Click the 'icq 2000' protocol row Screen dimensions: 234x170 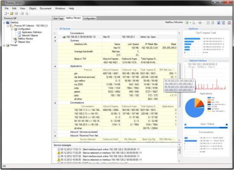point(117,84)
